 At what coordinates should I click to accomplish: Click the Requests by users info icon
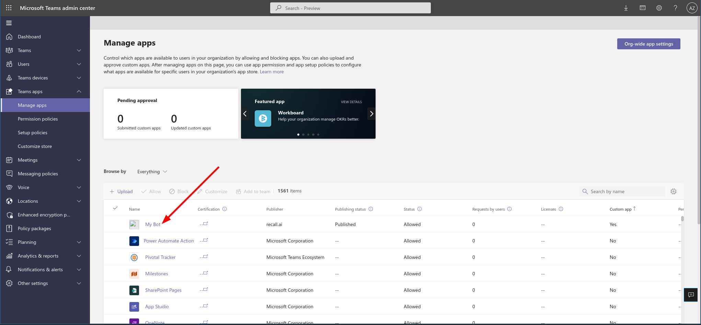tap(509, 209)
